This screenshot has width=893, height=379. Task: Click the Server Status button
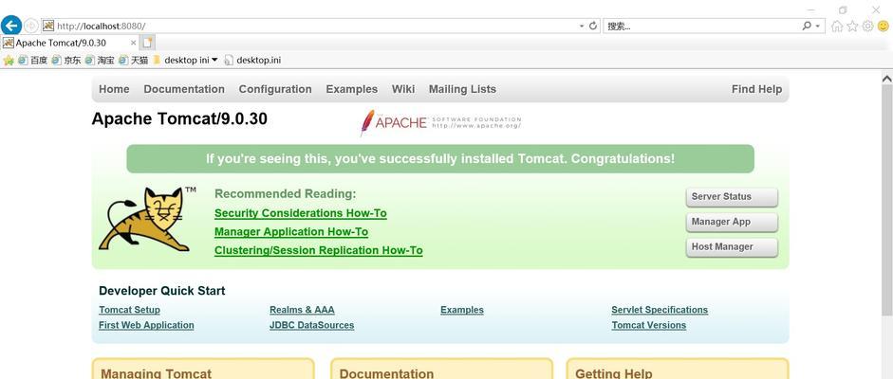coord(732,196)
